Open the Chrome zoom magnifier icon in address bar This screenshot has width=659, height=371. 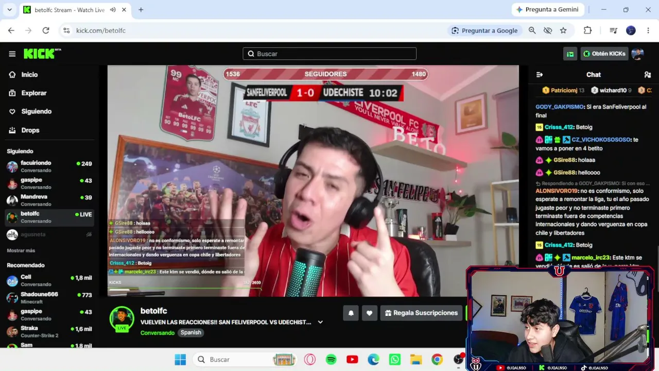pyautogui.click(x=532, y=30)
